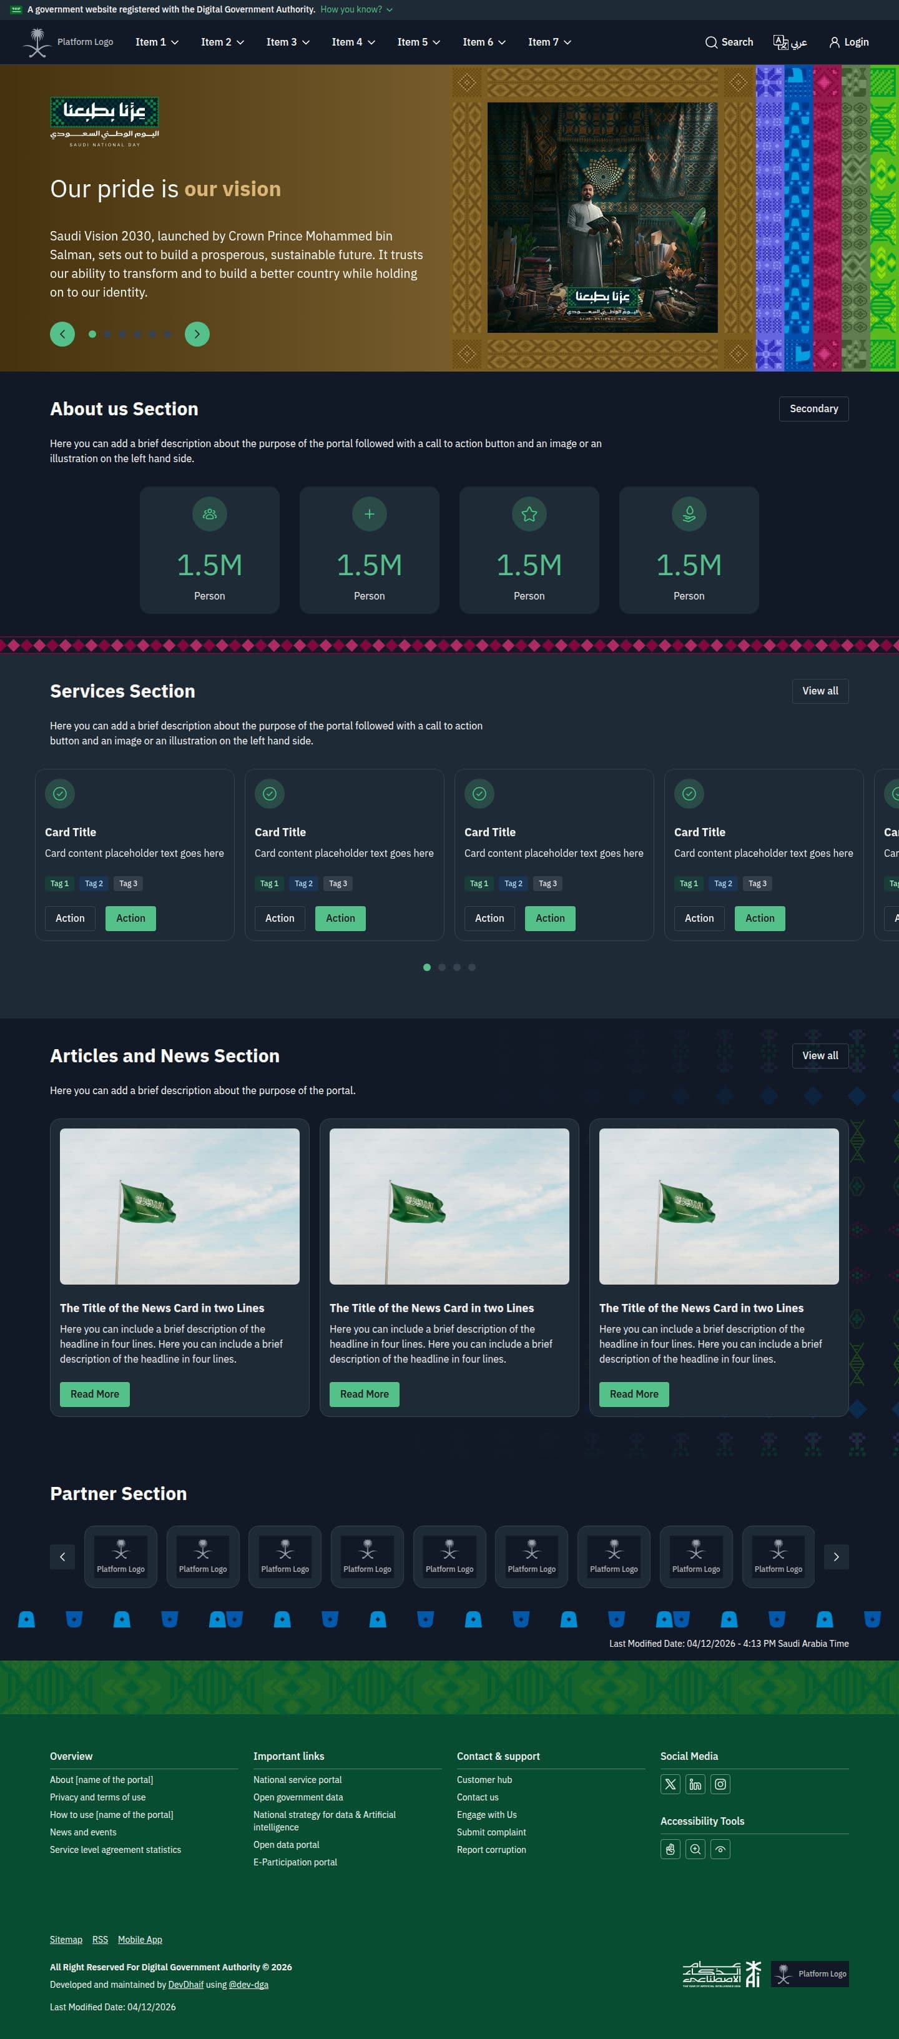Click the green Action button on first service card
This screenshot has width=899, height=2039.
coord(130,918)
